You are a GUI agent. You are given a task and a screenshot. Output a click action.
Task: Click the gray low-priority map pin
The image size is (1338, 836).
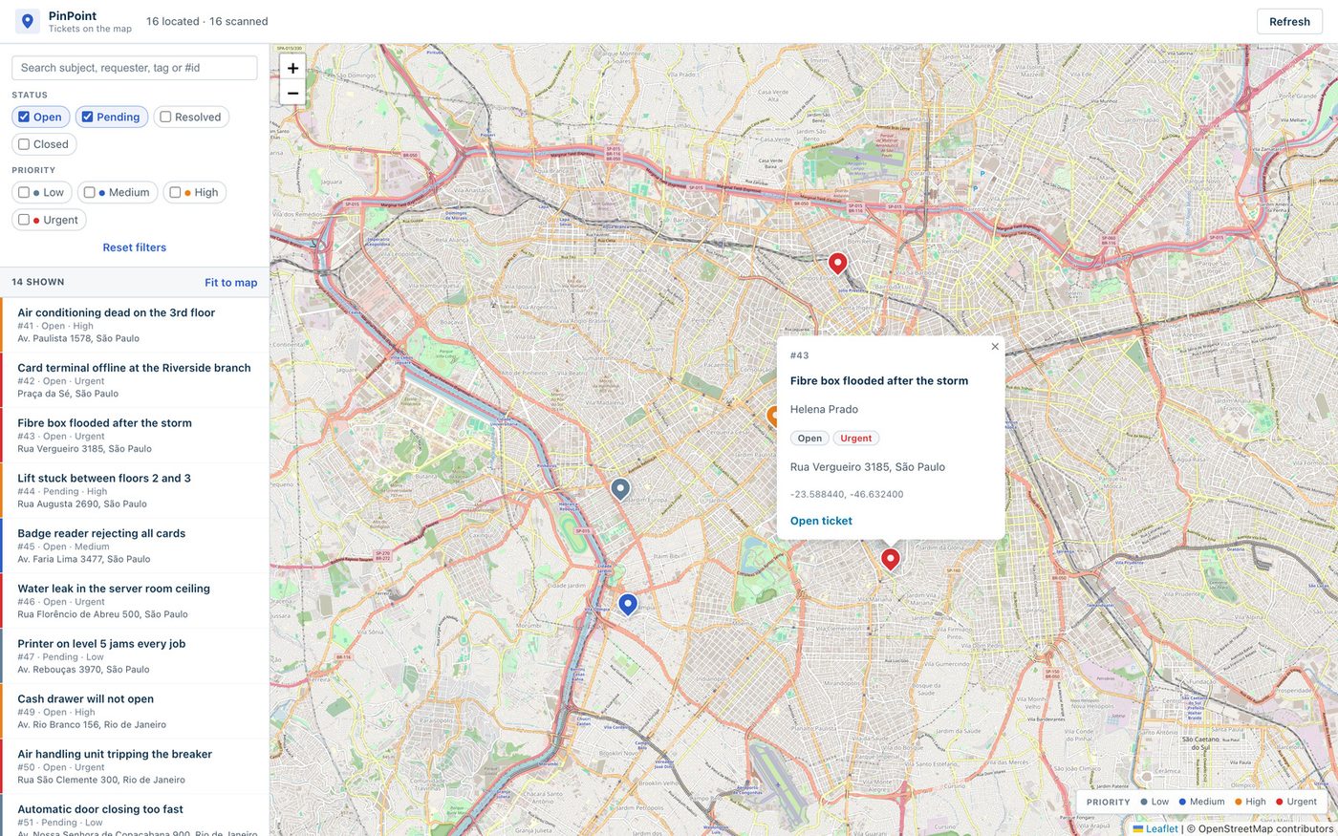coord(620,489)
